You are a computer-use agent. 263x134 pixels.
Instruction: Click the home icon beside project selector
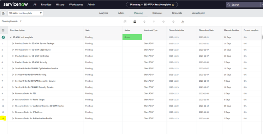tap(4, 13)
